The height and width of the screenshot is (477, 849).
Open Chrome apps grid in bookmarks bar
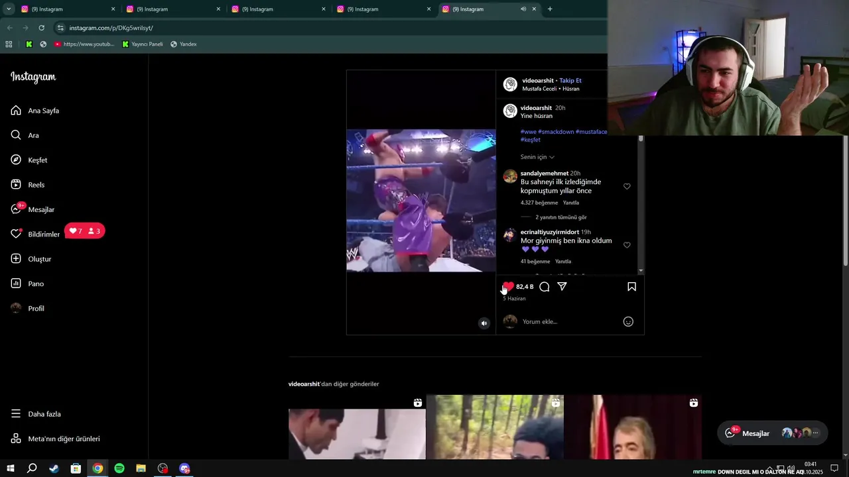[9, 44]
